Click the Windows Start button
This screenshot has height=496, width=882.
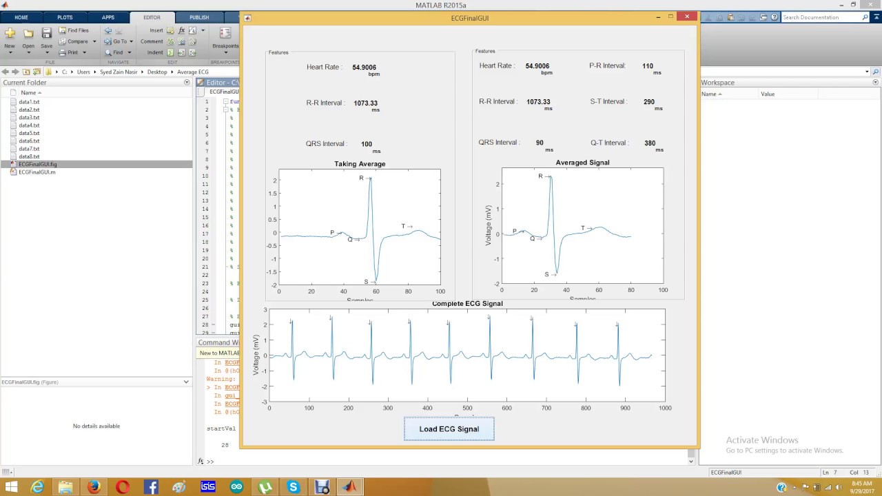(11, 487)
